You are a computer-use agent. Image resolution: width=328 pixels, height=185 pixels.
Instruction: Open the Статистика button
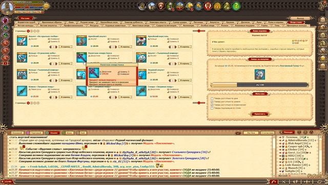(268, 133)
